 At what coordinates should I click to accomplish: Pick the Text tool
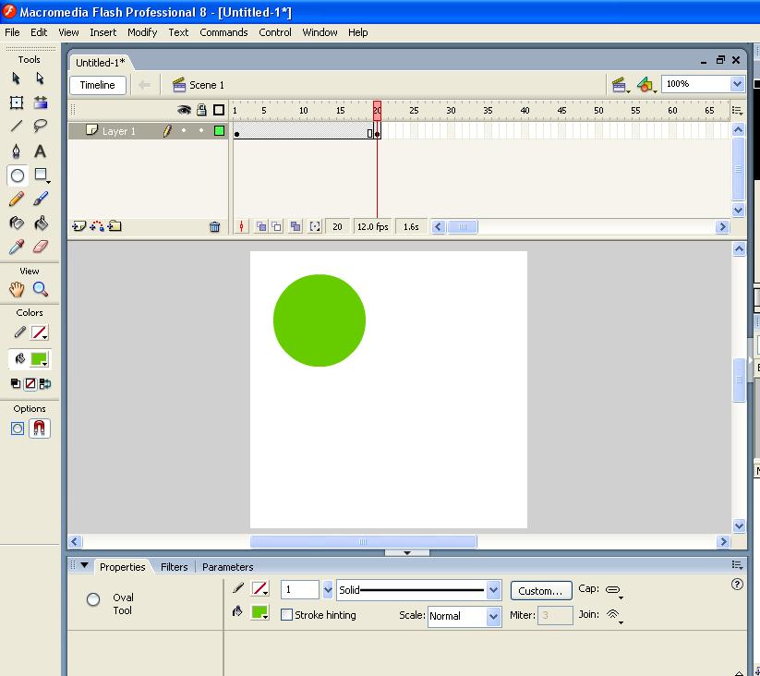(x=41, y=151)
